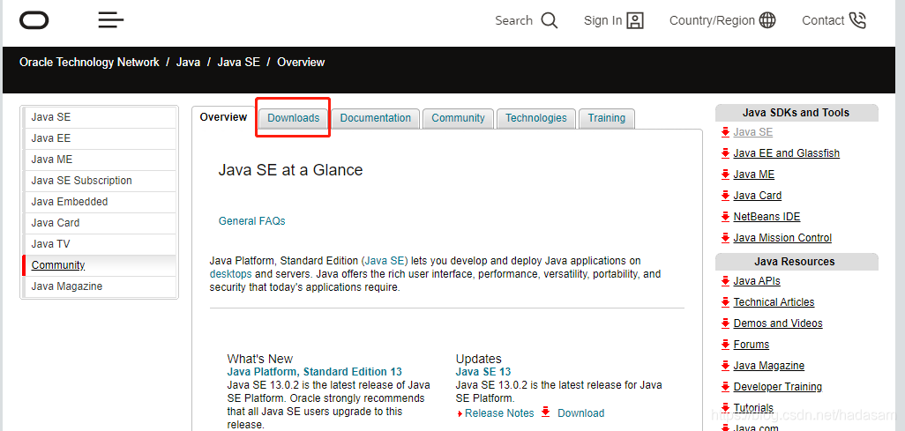Open the Training tab

[x=607, y=118]
